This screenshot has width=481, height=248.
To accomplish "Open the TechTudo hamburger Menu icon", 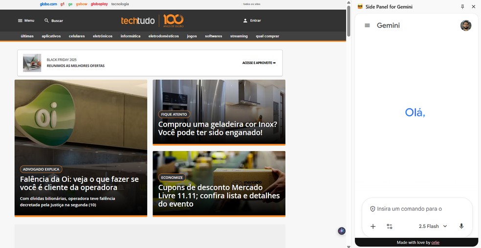I will point(20,21).
